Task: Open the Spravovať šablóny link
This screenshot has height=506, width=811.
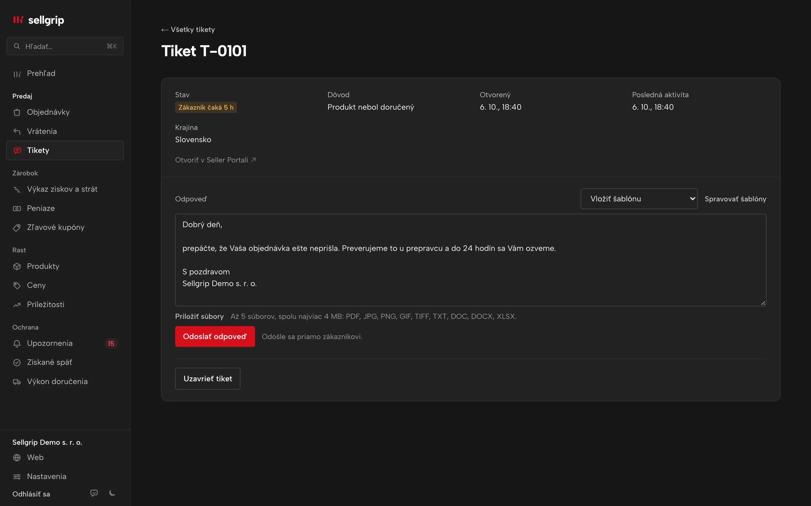Action: pos(735,199)
